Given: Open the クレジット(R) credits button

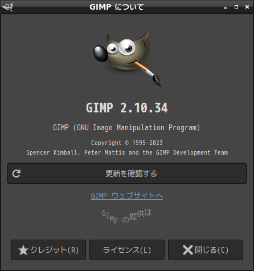Looking at the screenshot, I should [x=48, y=250].
